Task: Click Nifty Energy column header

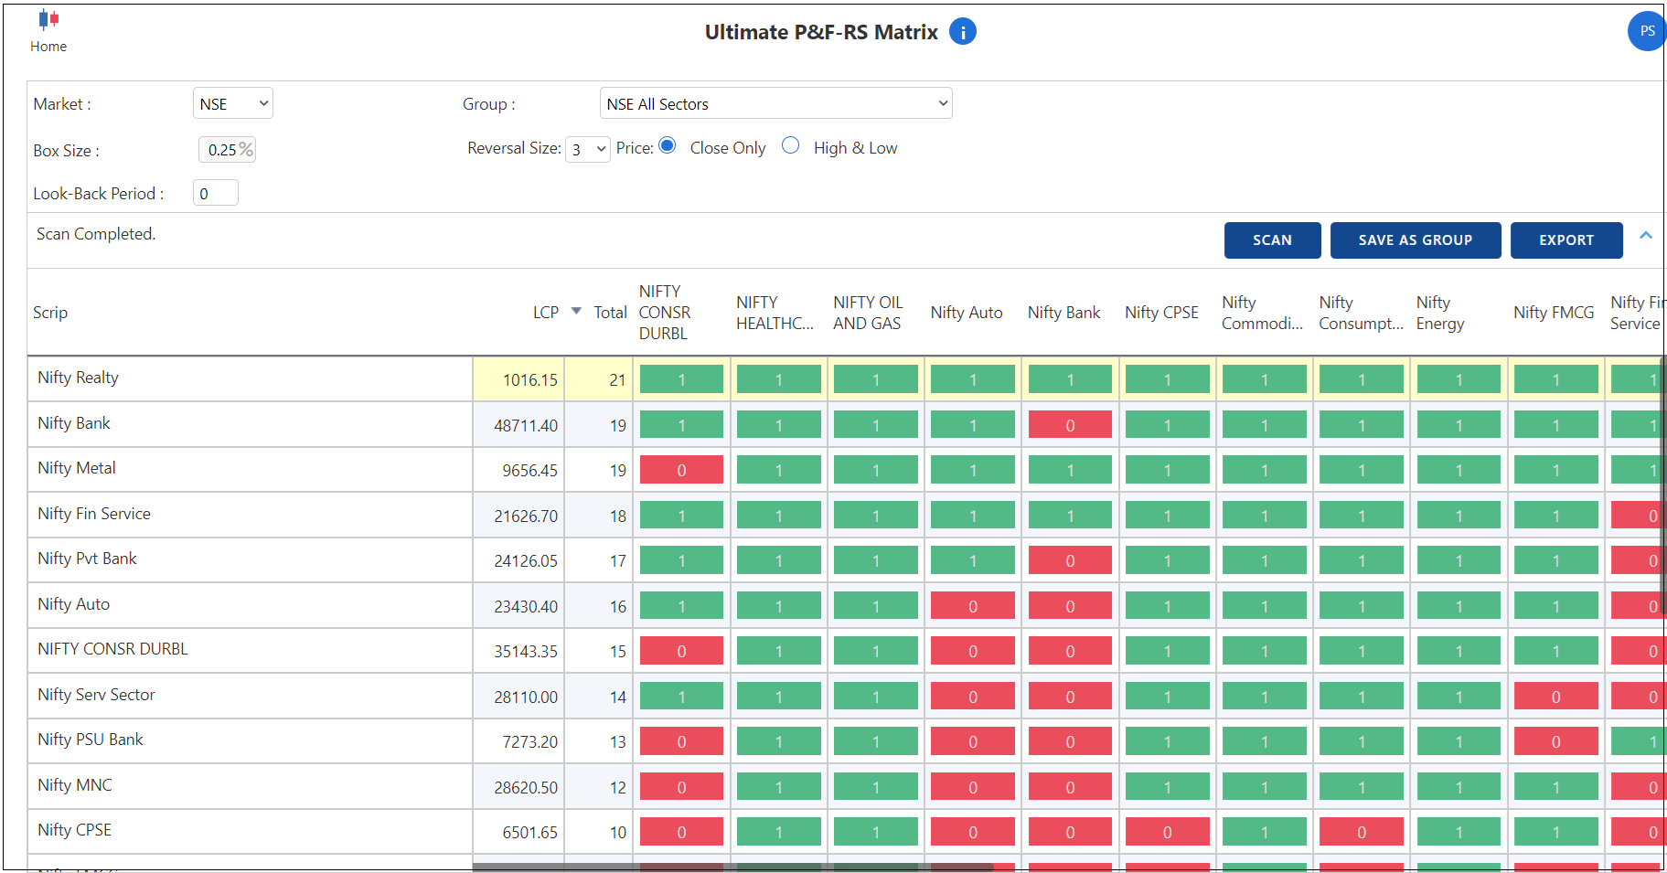Action: click(1440, 313)
